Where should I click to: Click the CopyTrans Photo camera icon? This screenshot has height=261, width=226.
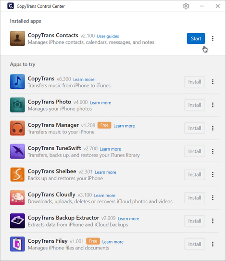17,105
